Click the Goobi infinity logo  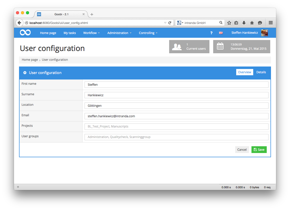click(x=25, y=32)
